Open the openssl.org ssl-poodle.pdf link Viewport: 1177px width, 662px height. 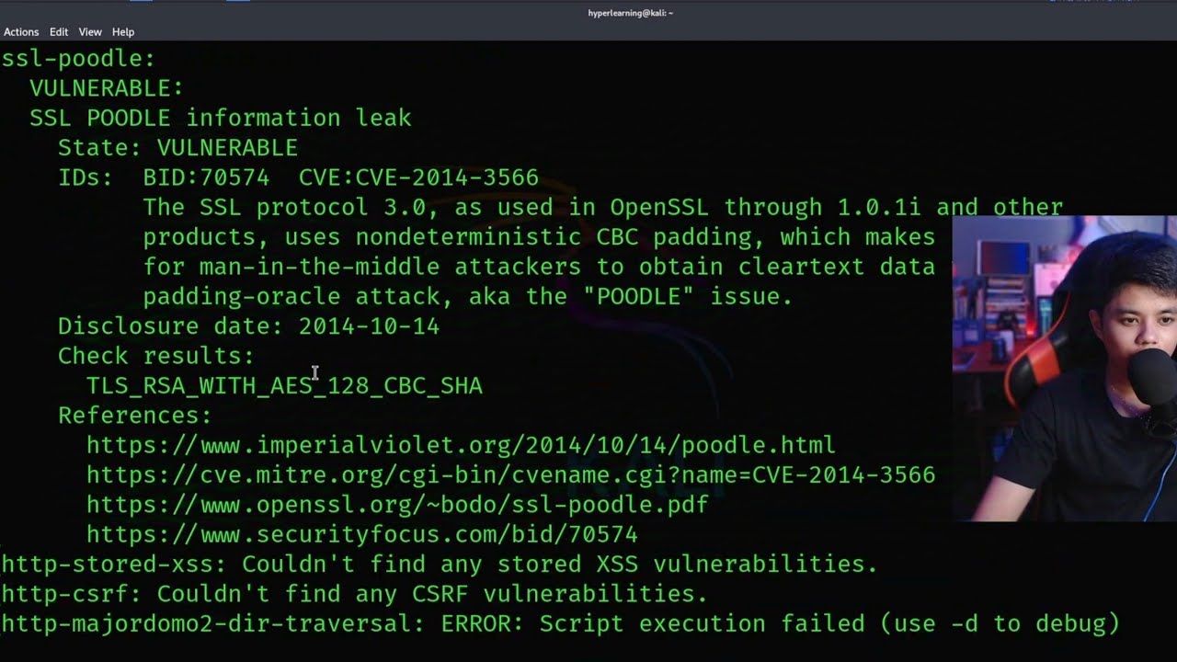coord(397,505)
